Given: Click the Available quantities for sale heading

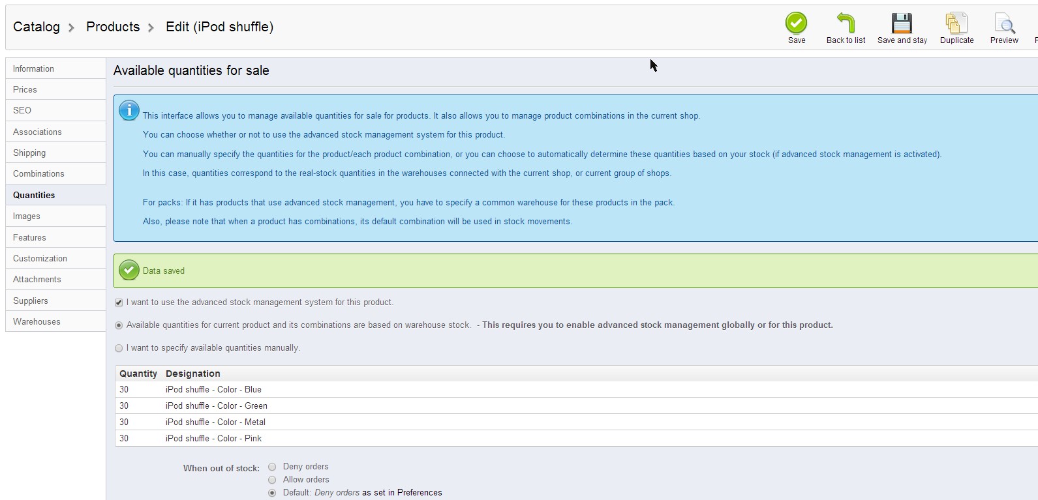Looking at the screenshot, I should 191,70.
